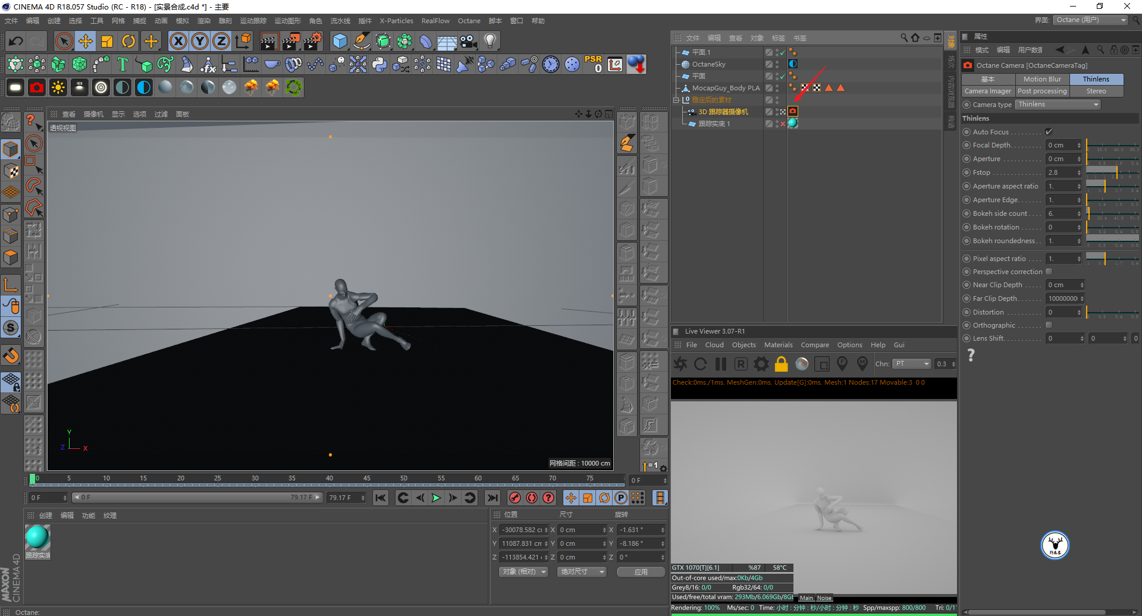Switch to the Post processing tab
Viewport: 1142px width, 616px height.
[x=1042, y=91]
